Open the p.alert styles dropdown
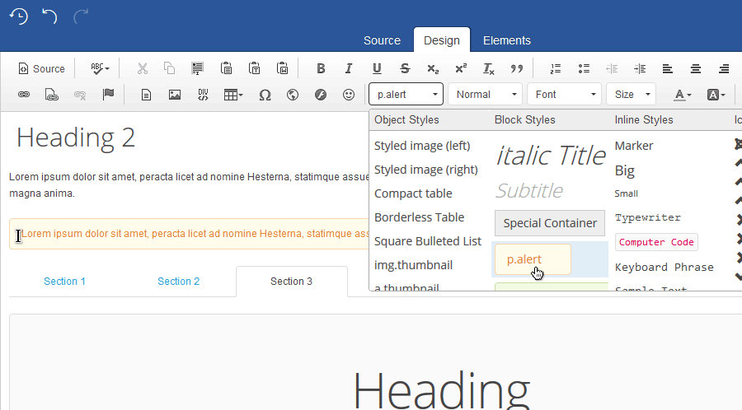The image size is (742, 410). pyautogui.click(x=406, y=95)
